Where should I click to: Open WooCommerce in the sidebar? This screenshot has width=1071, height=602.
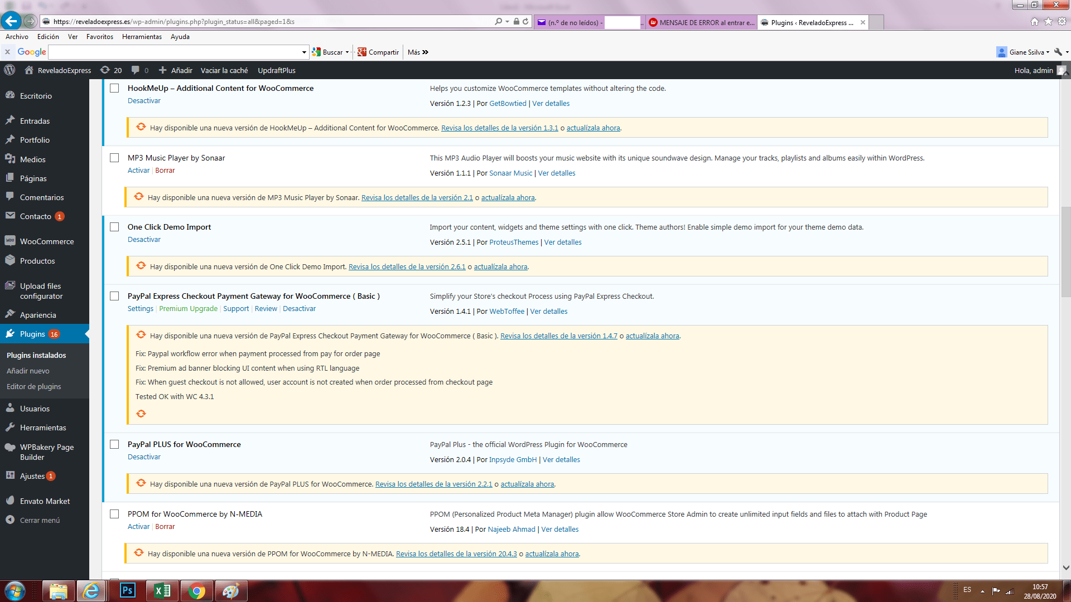click(47, 241)
